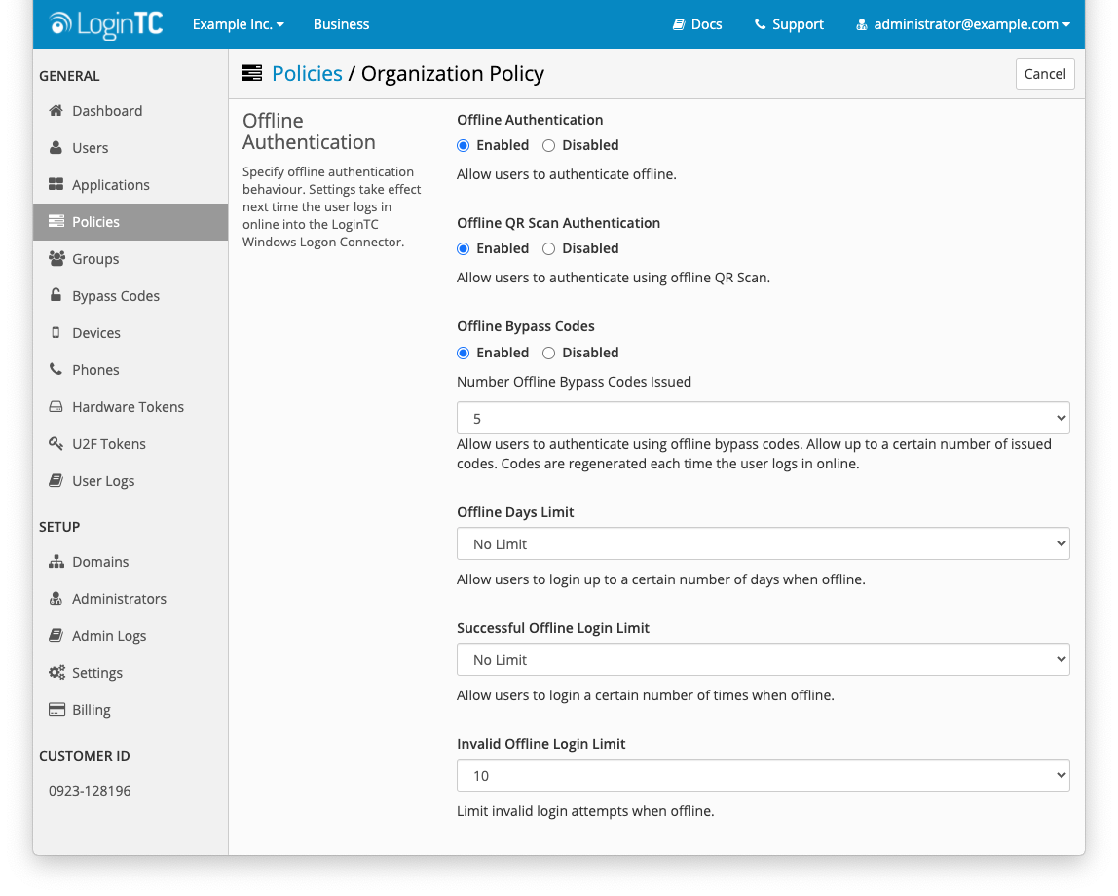
Task: Disable Offline Bypass Codes
Action: 547,352
